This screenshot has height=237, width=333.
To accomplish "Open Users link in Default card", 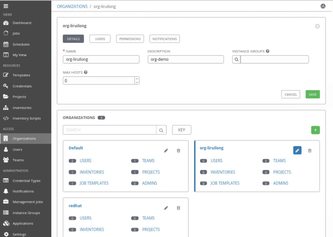I will pos(85,161).
